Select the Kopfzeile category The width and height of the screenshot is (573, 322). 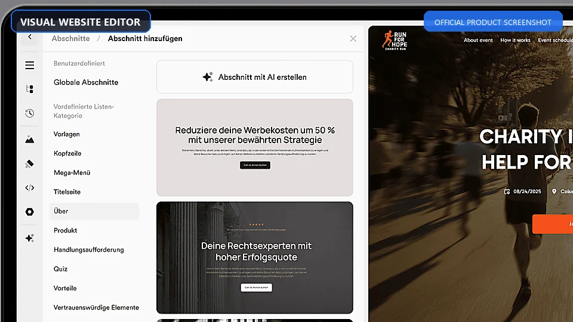(67, 153)
